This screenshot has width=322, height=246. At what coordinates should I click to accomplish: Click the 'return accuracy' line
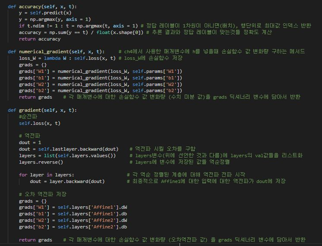[40, 39]
